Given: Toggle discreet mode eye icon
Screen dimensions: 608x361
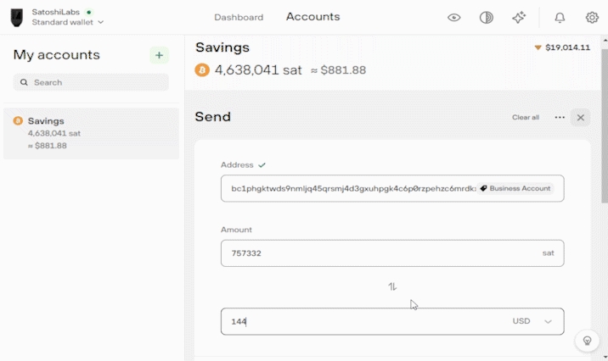Looking at the screenshot, I should click(x=454, y=18).
